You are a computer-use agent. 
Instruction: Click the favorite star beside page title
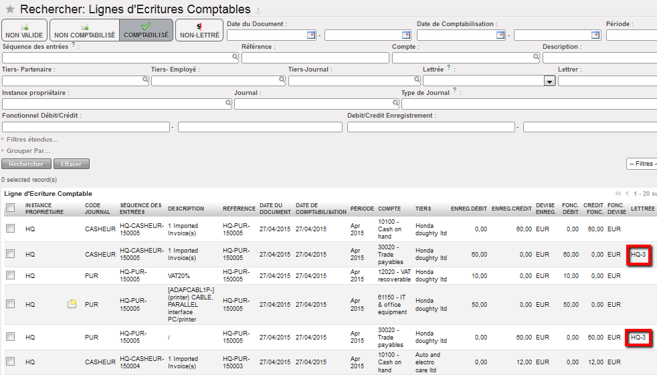coord(9,9)
